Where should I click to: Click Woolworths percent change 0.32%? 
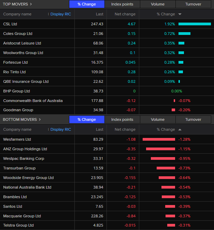click(170, 53)
